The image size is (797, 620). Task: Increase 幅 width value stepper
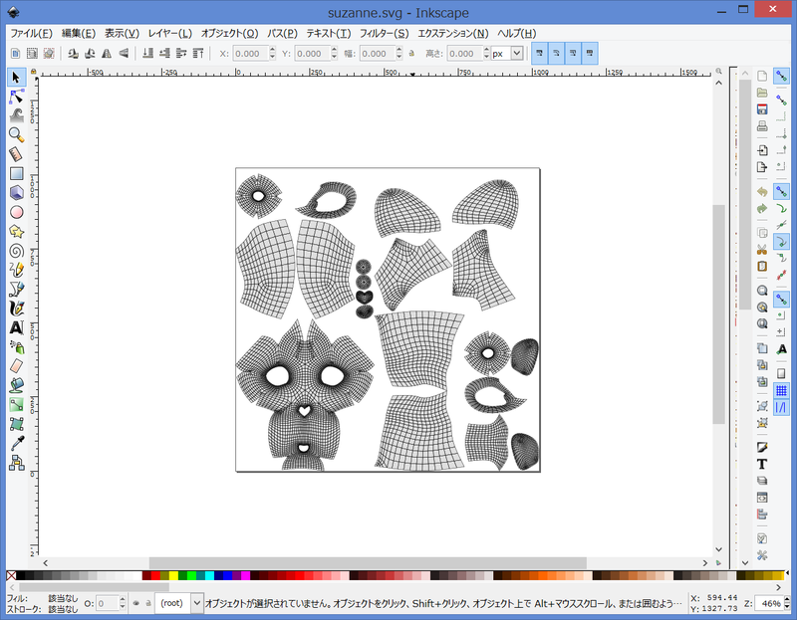click(399, 50)
